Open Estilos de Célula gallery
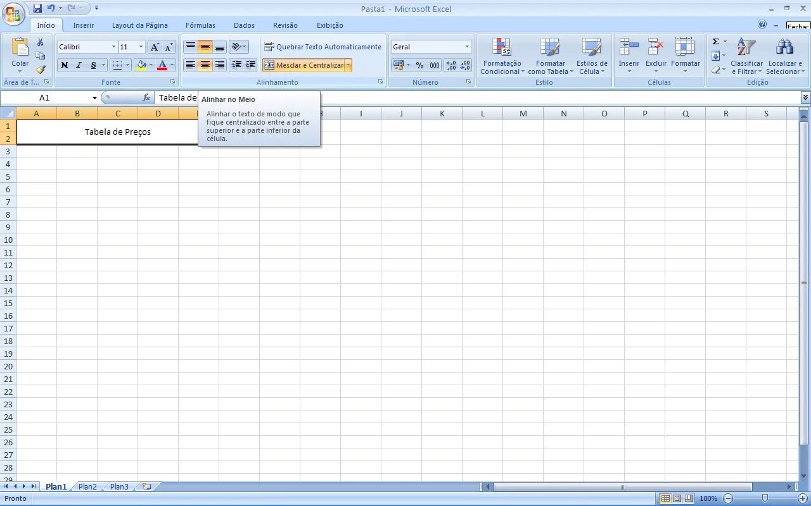This screenshot has width=811, height=506. [592, 56]
